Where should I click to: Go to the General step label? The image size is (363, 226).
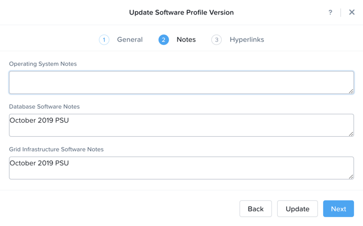click(x=130, y=40)
